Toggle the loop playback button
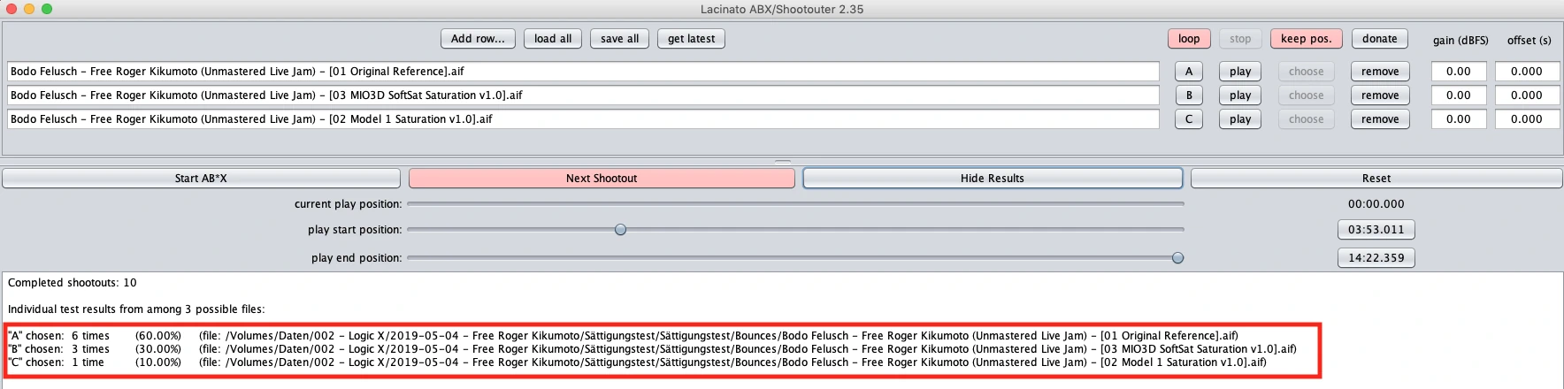Viewport: 1564px width, 389px height. (x=1189, y=39)
